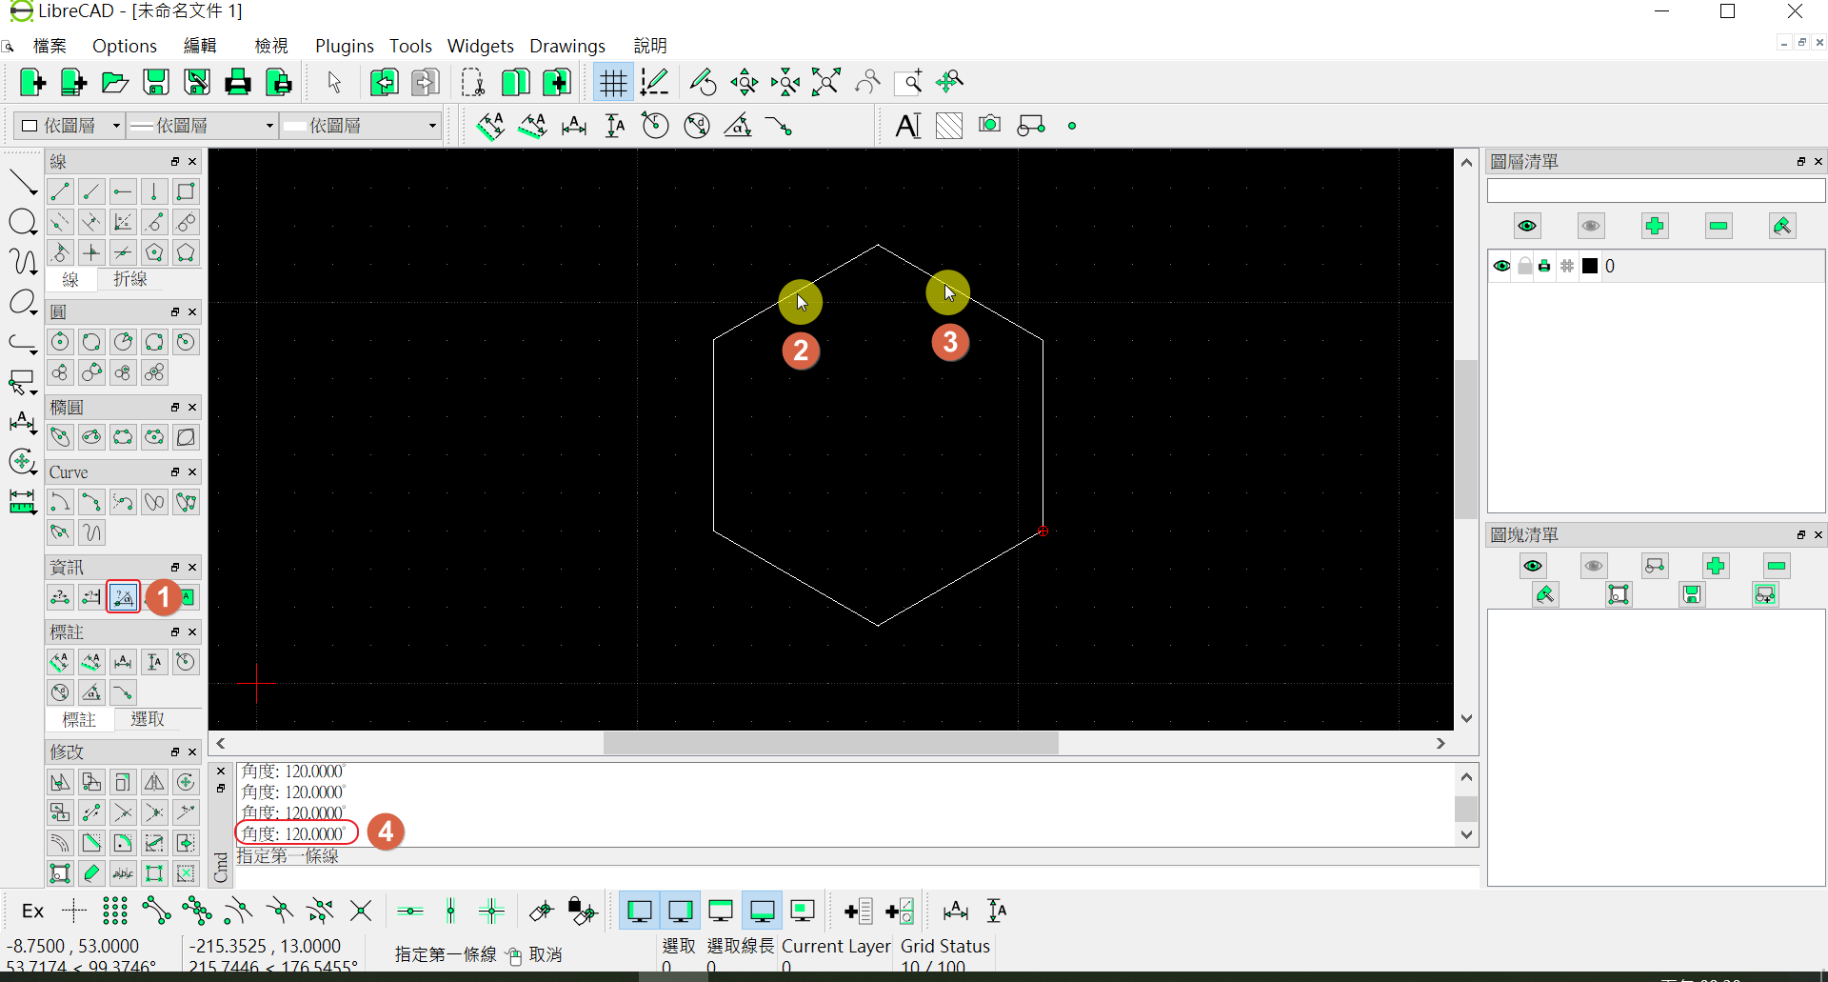Select aligned dimension tool in 標註 panel
The width and height of the screenshot is (1828, 982).
click(60, 662)
